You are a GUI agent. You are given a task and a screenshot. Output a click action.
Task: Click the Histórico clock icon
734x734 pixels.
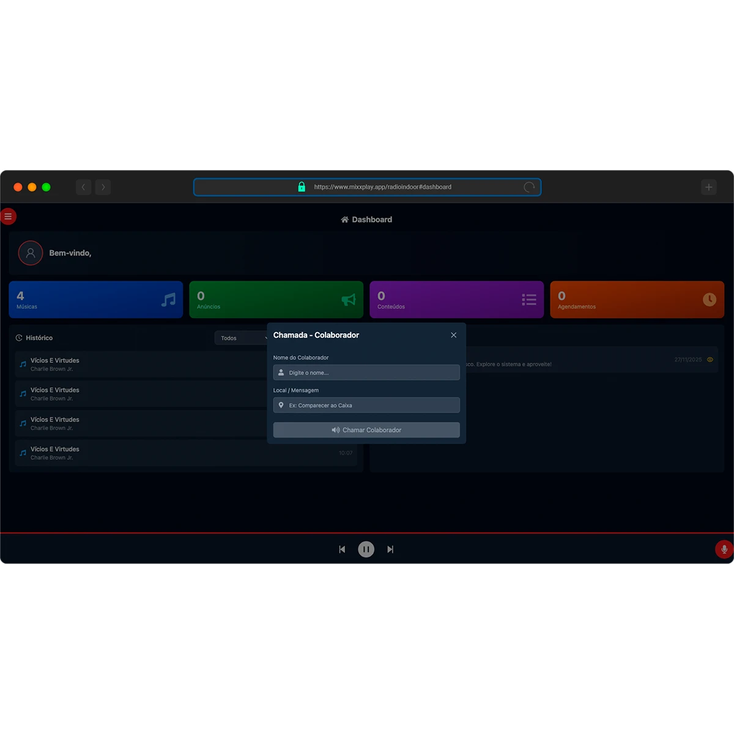[19, 338]
